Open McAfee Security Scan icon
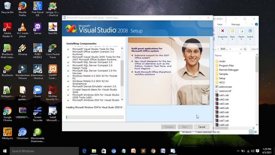The image size is (275, 155). (x=52, y=93)
